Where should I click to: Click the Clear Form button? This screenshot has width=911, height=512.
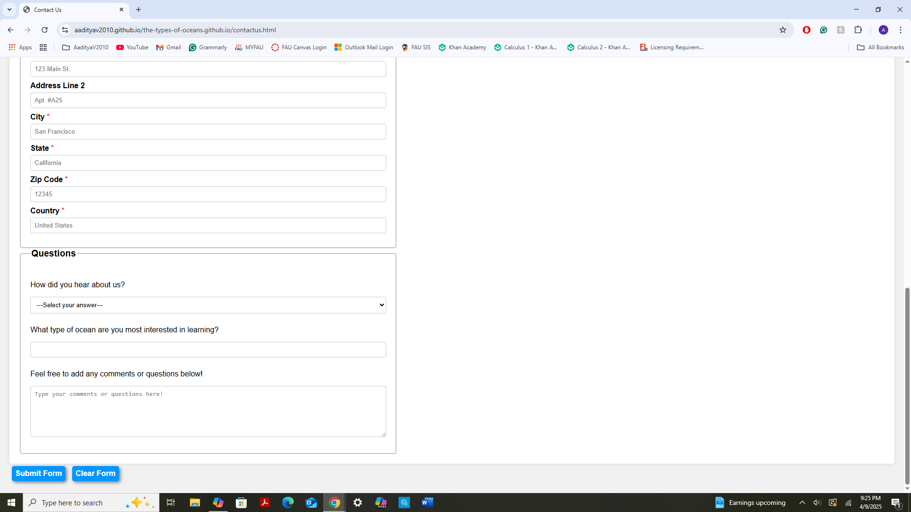95,473
